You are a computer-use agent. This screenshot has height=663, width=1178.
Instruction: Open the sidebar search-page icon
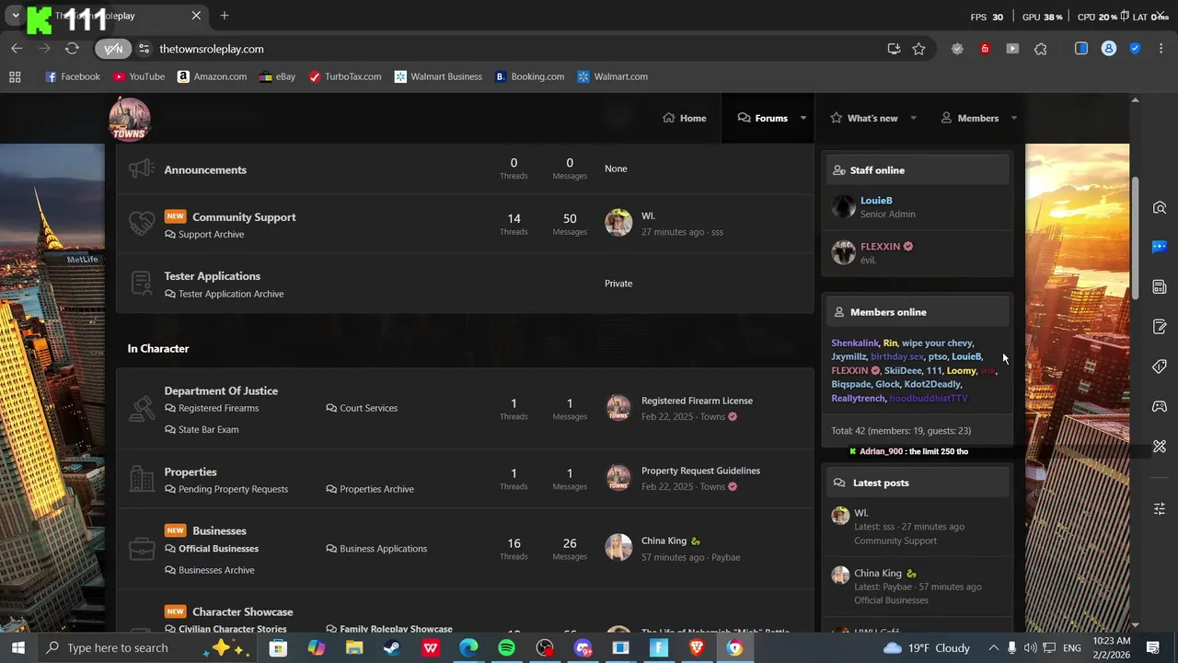[x=1160, y=207]
